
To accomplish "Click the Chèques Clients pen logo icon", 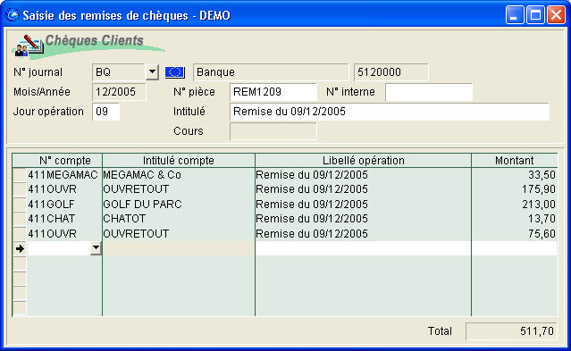I will [29, 46].
